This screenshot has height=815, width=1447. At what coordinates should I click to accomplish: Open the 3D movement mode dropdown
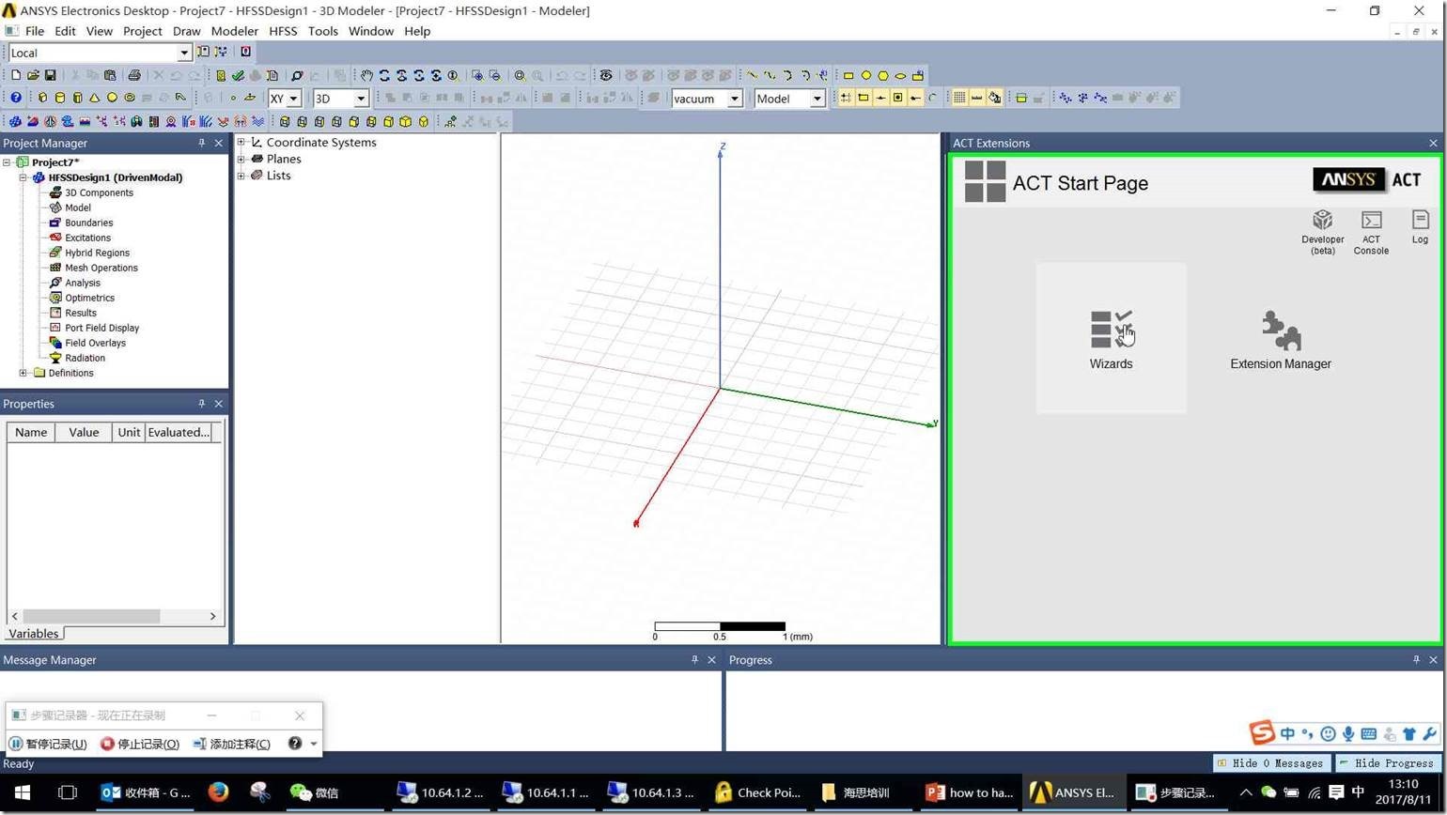tap(360, 99)
